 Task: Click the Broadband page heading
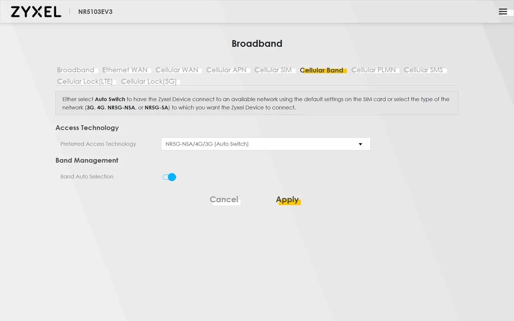coord(257,44)
